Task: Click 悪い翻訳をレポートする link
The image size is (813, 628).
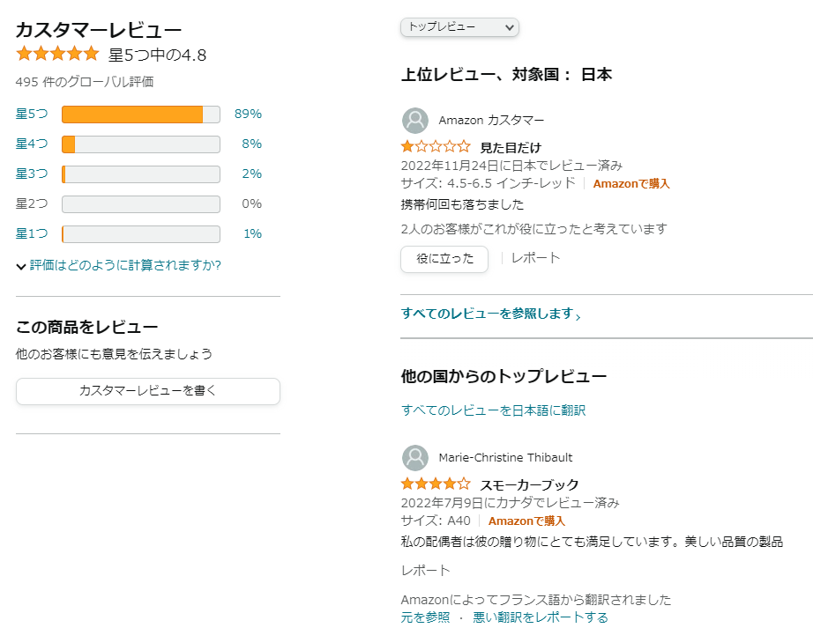Action: click(x=541, y=617)
